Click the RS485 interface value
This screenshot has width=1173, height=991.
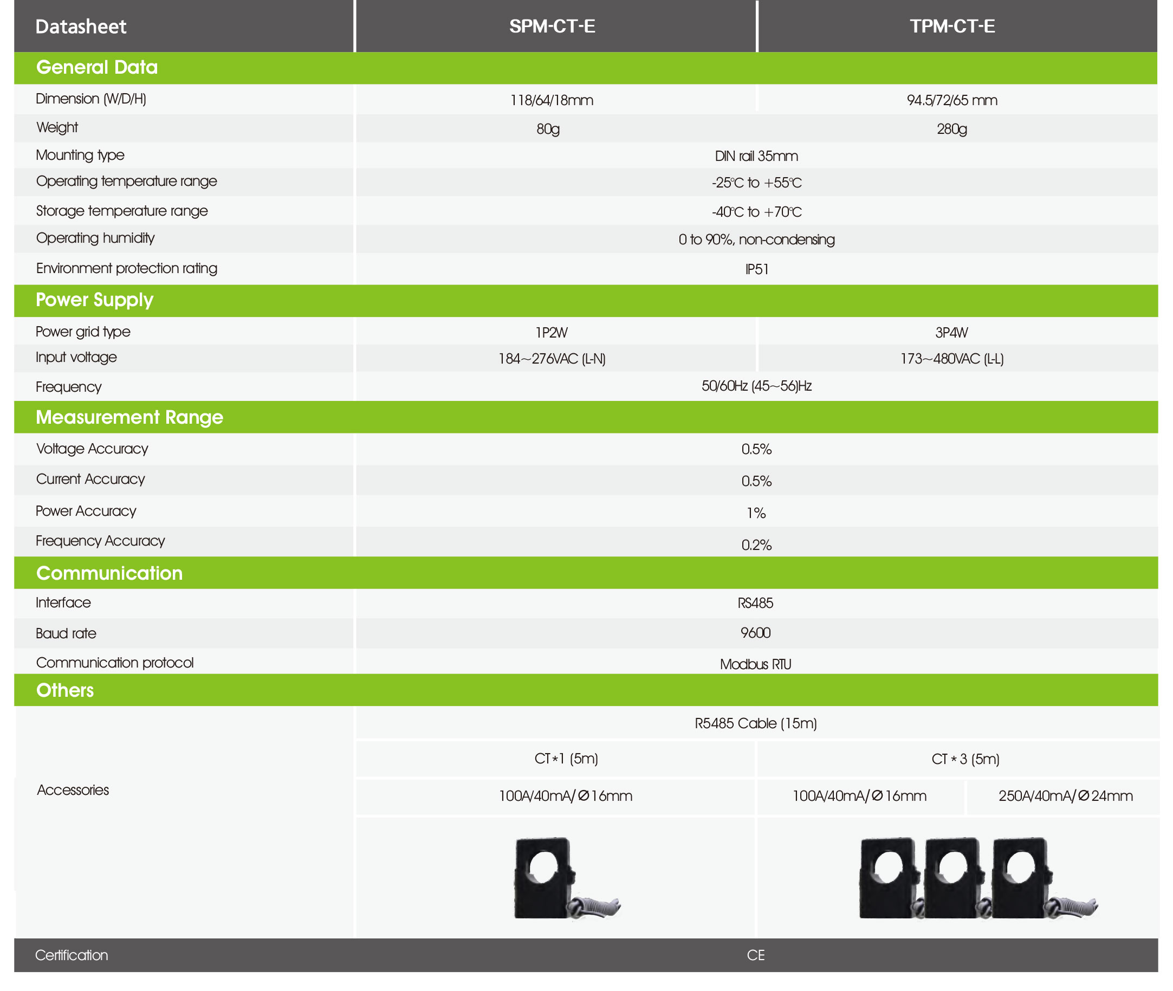tap(756, 603)
